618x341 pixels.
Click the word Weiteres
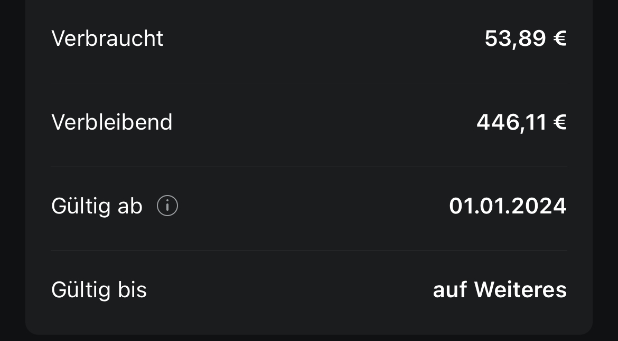(x=520, y=290)
